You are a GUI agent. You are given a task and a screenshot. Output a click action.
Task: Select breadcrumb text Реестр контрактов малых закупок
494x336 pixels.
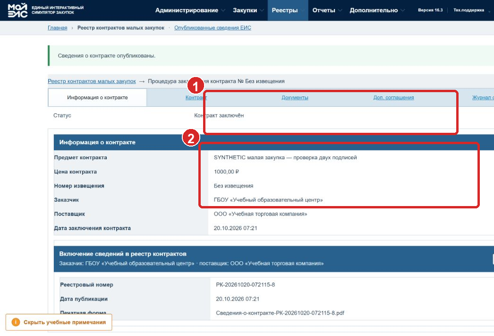click(121, 28)
